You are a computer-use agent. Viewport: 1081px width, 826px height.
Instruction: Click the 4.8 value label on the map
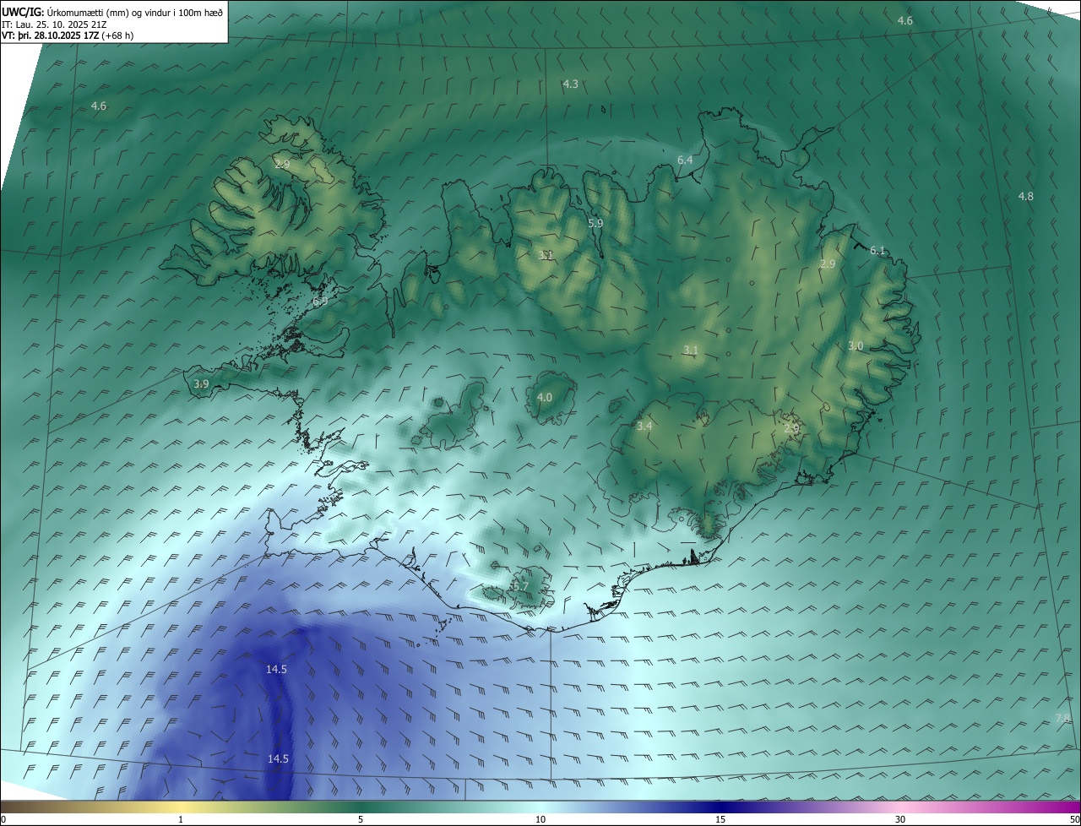point(1025,196)
